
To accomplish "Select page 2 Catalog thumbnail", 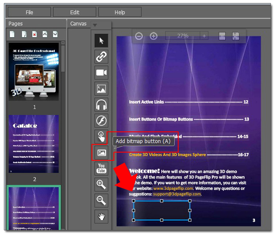I will [34, 144].
